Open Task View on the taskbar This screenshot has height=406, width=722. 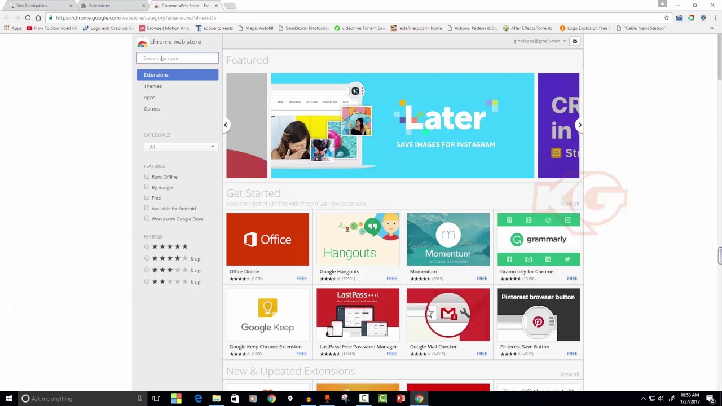(156, 399)
